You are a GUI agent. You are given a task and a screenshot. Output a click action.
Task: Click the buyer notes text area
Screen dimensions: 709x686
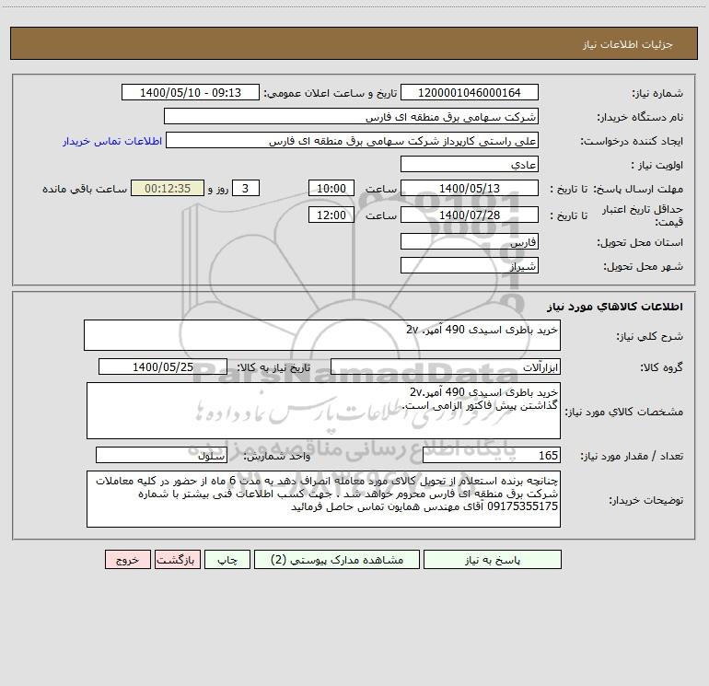(323, 499)
